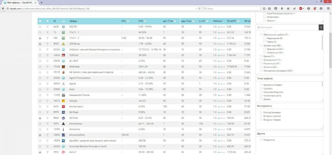The height and width of the screenshot is (155, 332).
Task: Sort by the Оффер column header
Action: pos(73,21)
